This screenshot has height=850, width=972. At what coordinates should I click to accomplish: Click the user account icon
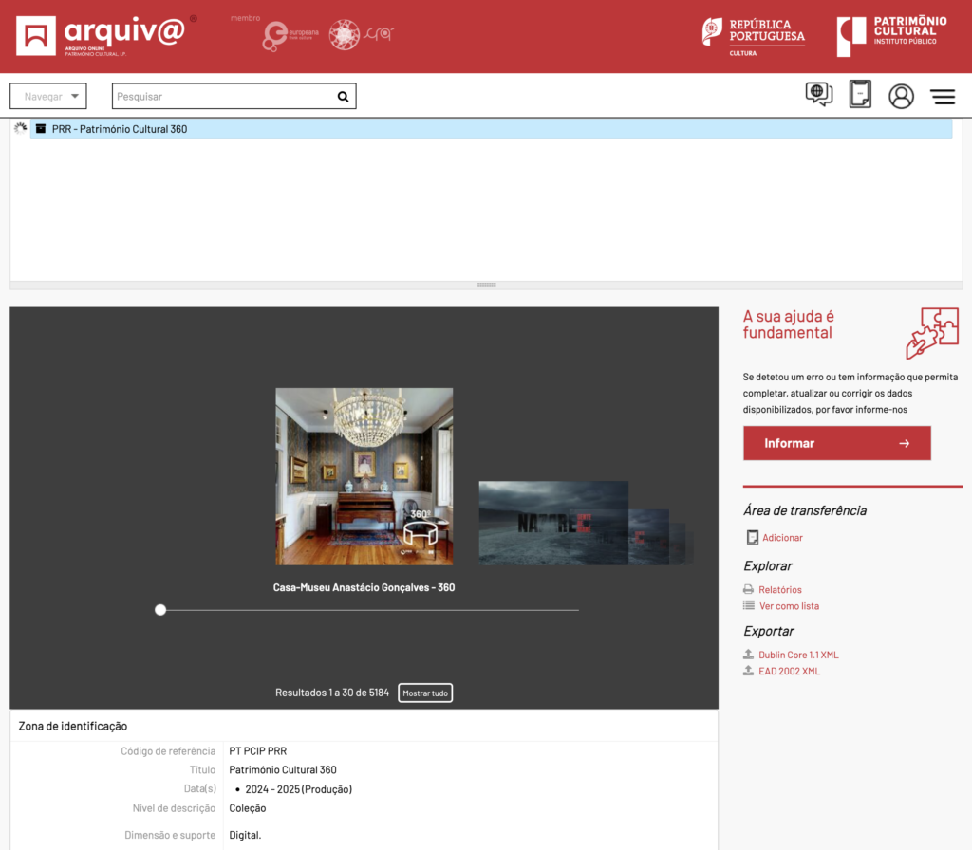(x=901, y=96)
